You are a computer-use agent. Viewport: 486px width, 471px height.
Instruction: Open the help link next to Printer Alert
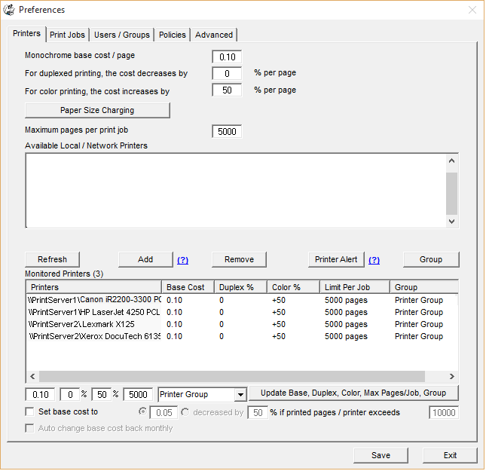(x=374, y=260)
